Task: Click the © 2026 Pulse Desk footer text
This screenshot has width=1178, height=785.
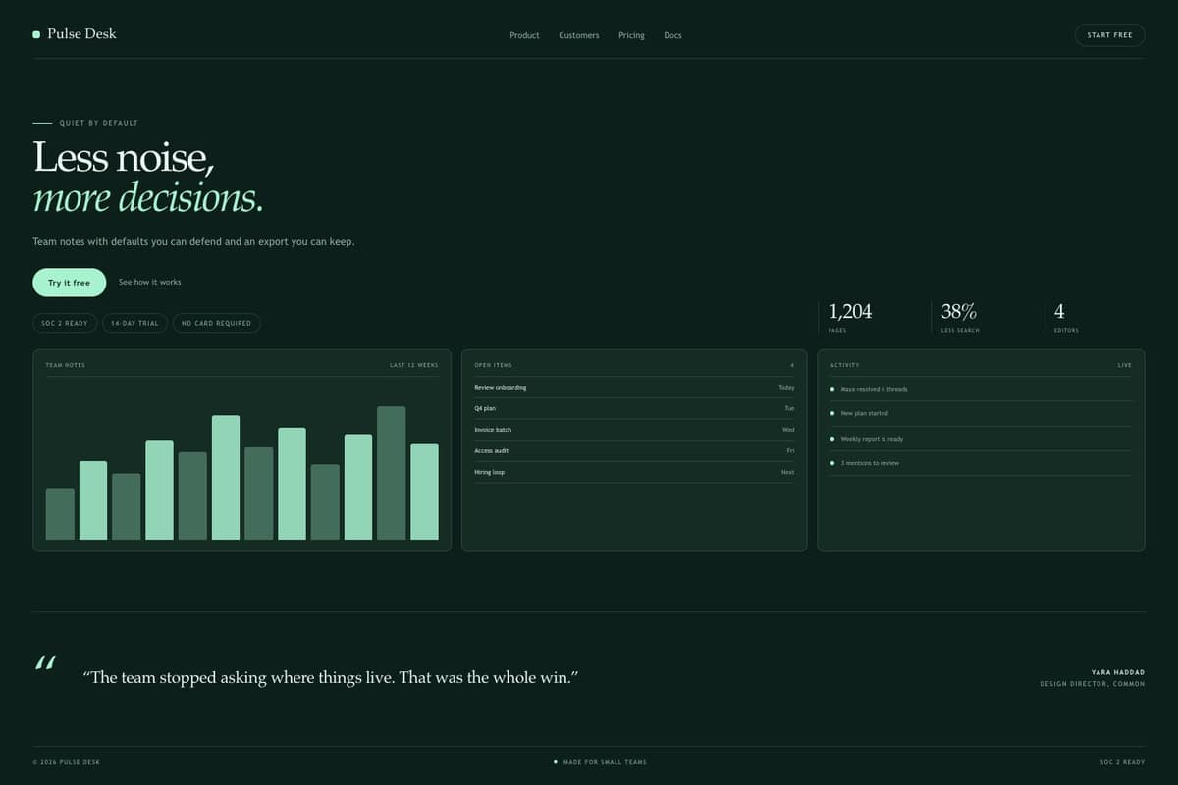Action: [x=66, y=762]
